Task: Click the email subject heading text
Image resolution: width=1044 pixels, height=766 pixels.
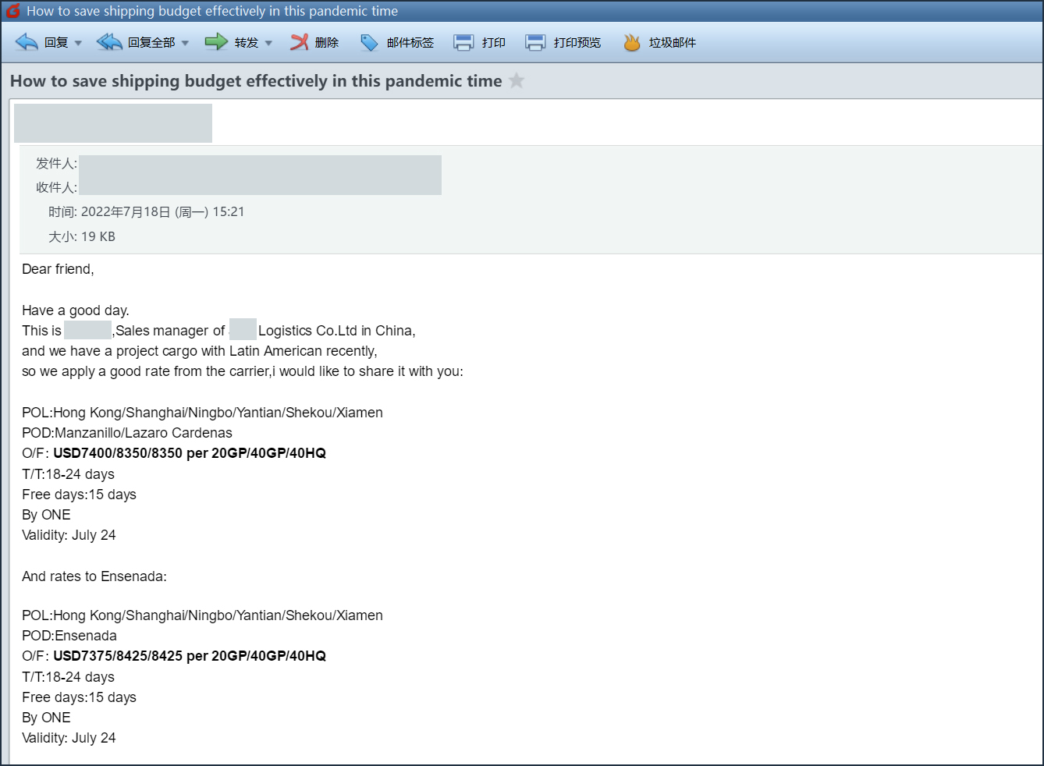Action: [x=256, y=81]
